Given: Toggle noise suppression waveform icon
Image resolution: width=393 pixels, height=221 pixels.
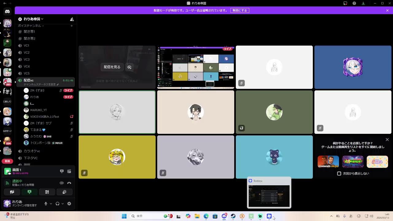Looking at the screenshot, I should [62, 183].
